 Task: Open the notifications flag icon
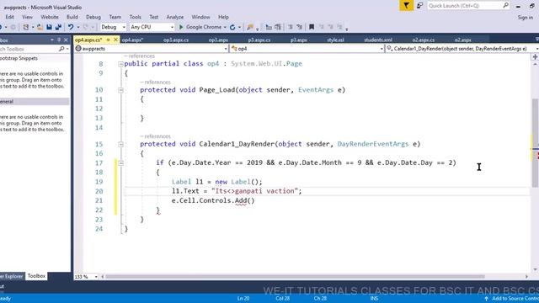tap(406, 6)
